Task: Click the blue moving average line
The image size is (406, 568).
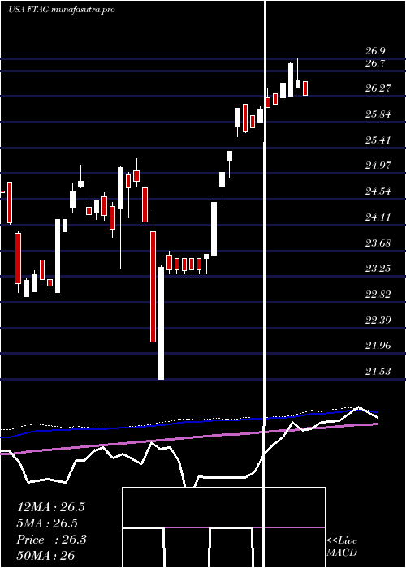Action: (188, 424)
